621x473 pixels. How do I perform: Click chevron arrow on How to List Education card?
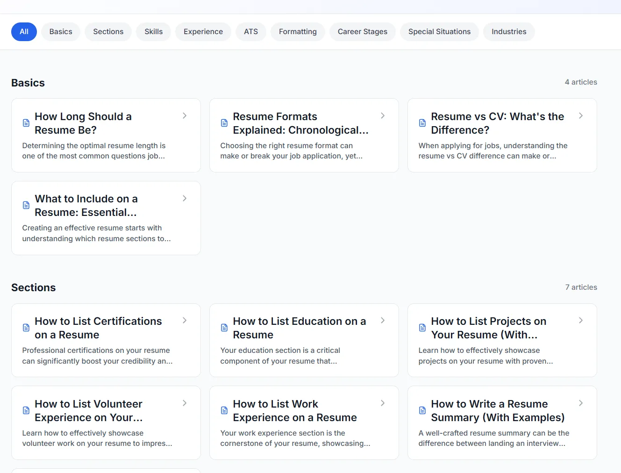[383, 320]
